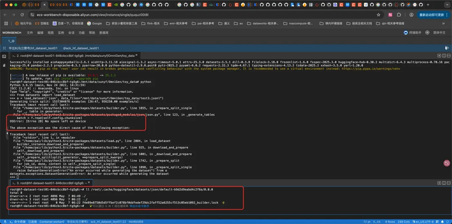
Task: Click hbit6kld58 in status bar
Action: (136, 221)
